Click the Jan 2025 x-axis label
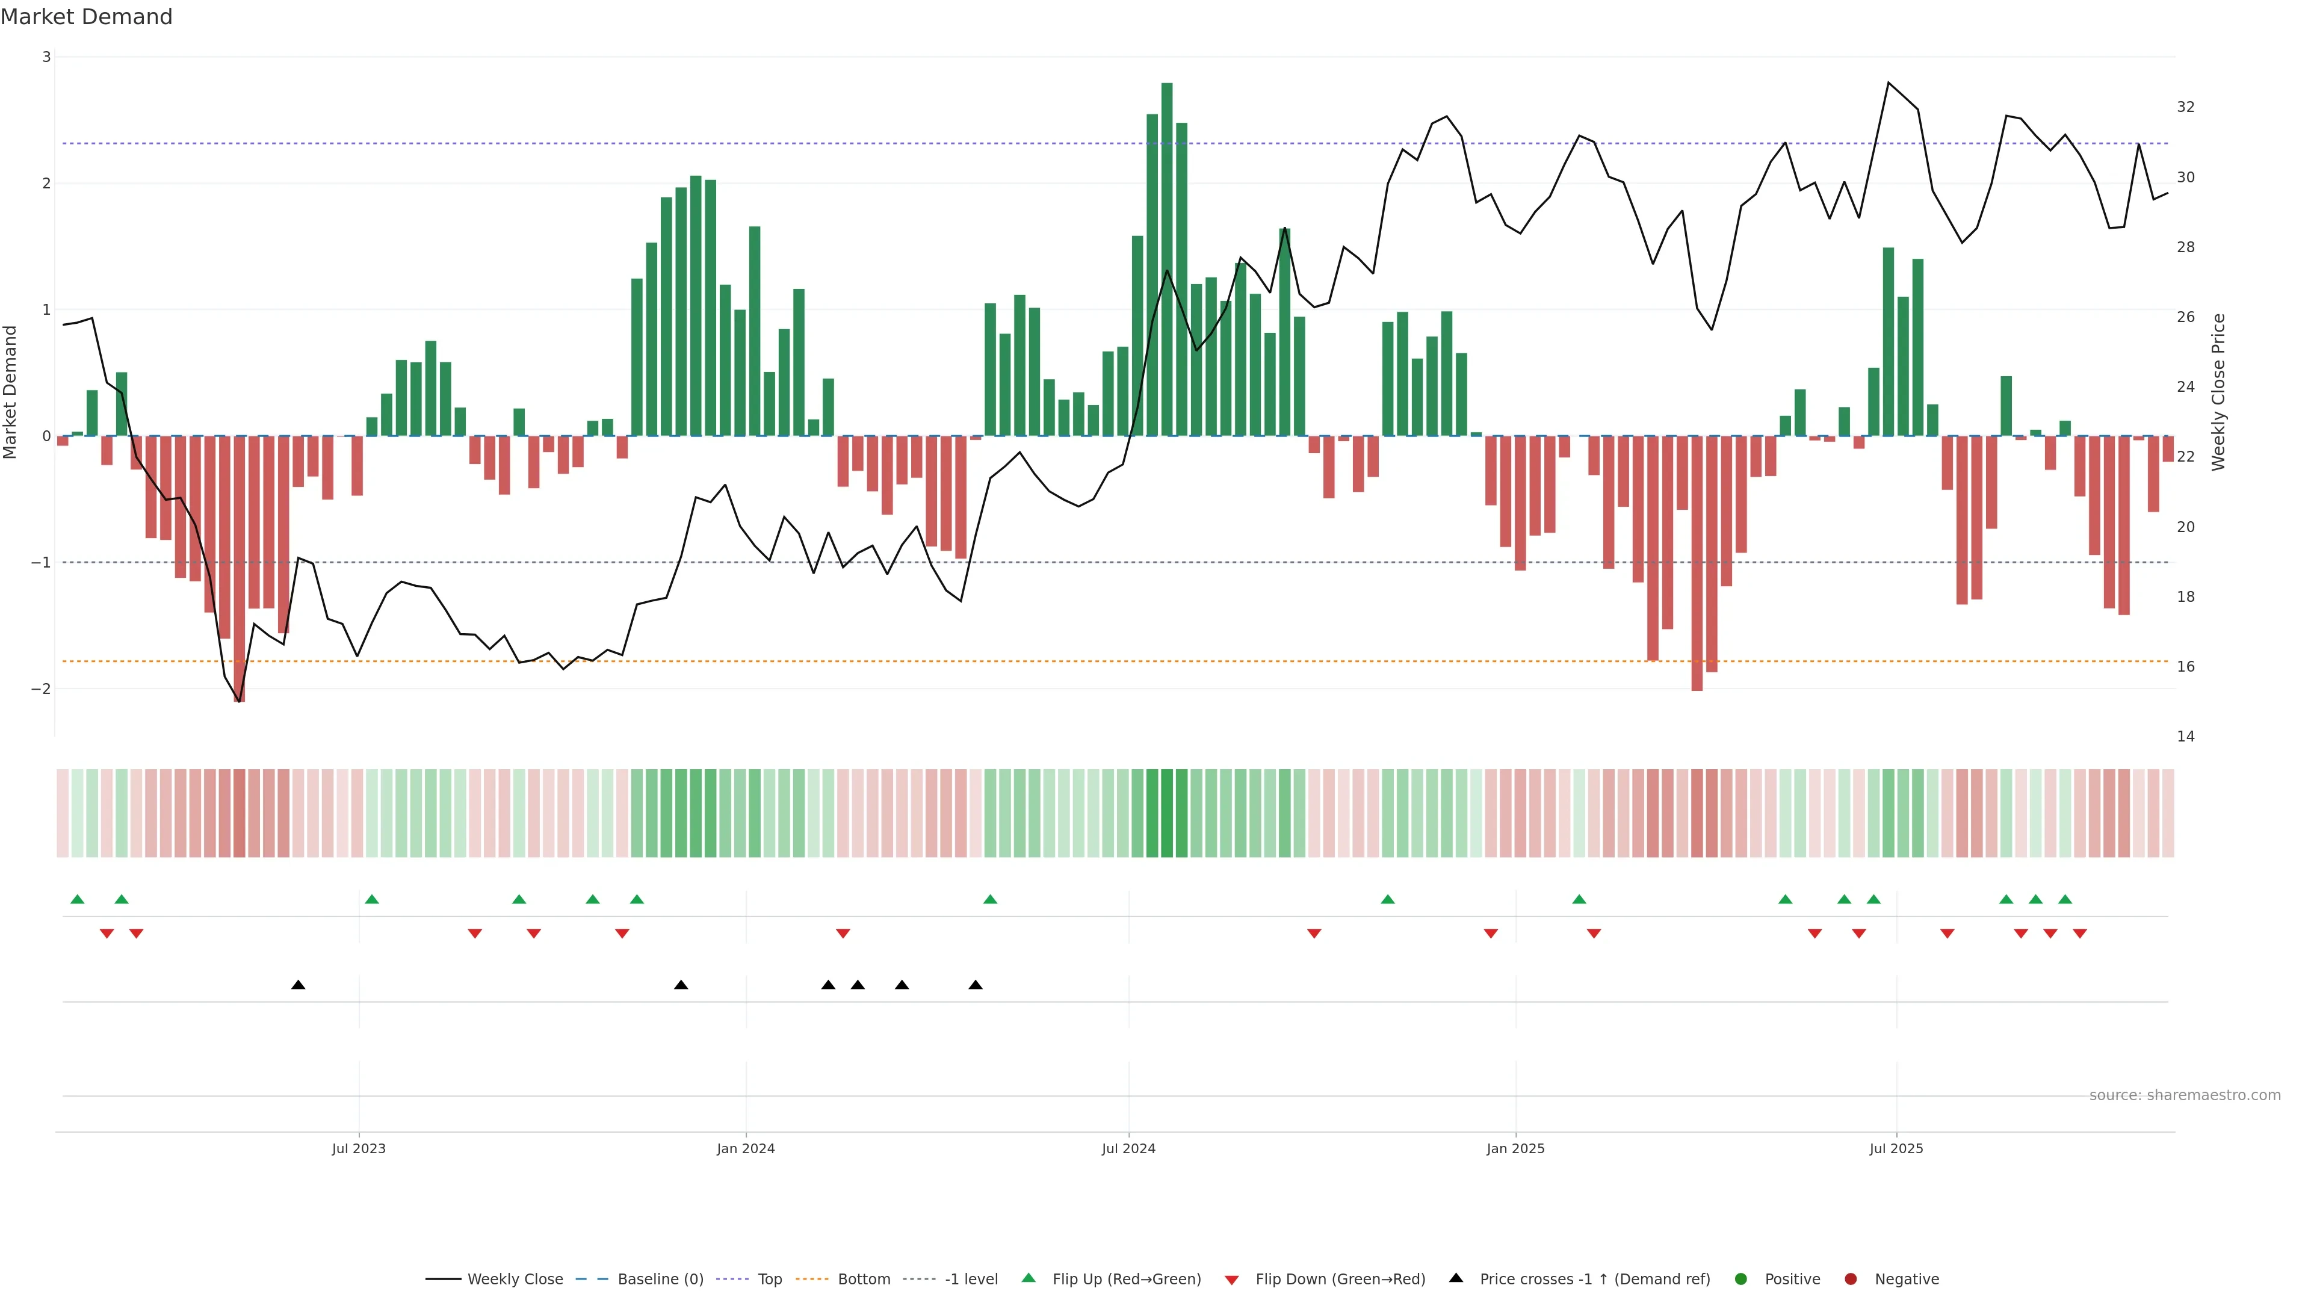The height and width of the screenshot is (1300, 2311). tap(1515, 1148)
